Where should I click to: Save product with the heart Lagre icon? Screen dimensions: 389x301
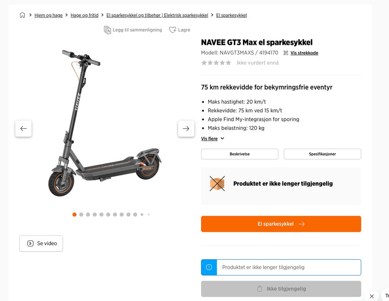[173, 30]
